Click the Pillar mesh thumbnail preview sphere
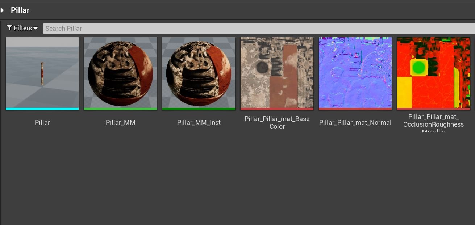The image size is (475, 225). point(42,72)
